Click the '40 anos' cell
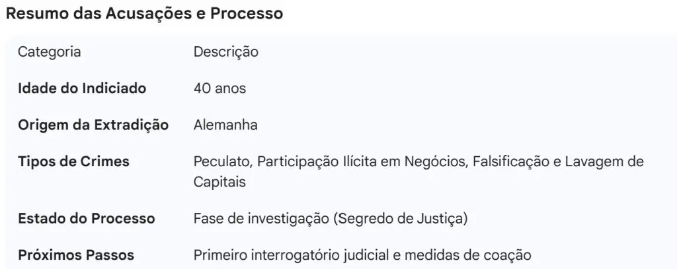Screen dimensions: 677x269 [x=219, y=88]
